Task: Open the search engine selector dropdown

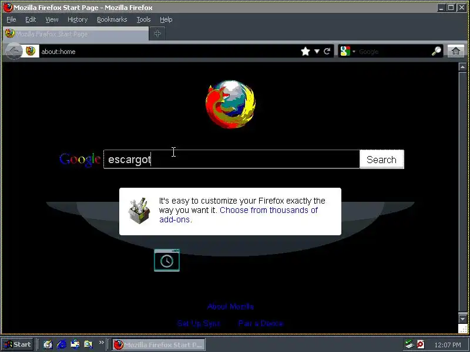Action: [347, 52]
